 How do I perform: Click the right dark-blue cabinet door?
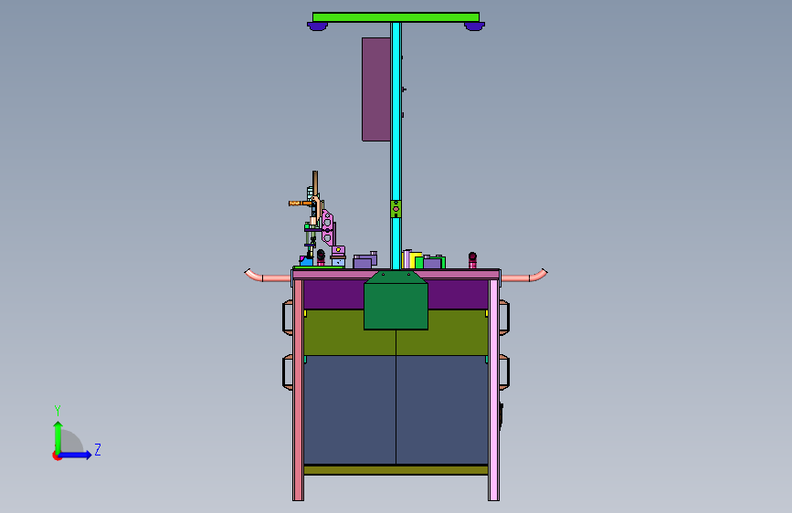click(x=442, y=410)
